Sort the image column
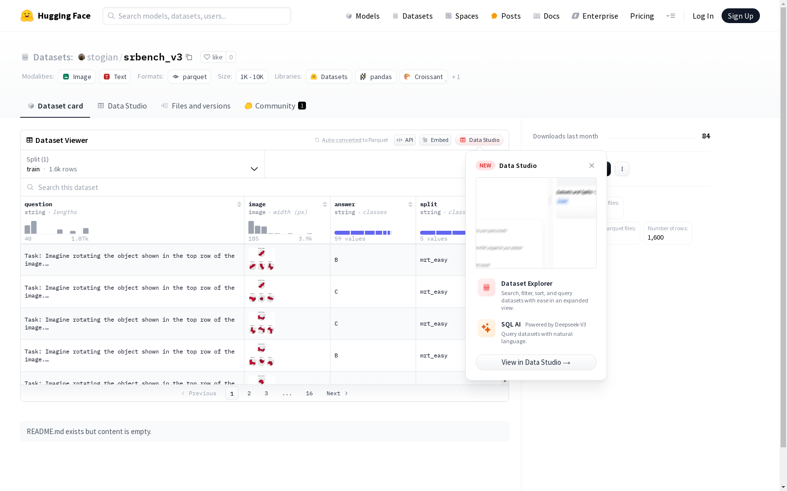This screenshot has width=787, height=491. tap(325, 204)
